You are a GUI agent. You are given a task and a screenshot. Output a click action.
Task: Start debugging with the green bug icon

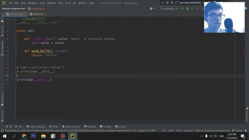pos(188,9)
